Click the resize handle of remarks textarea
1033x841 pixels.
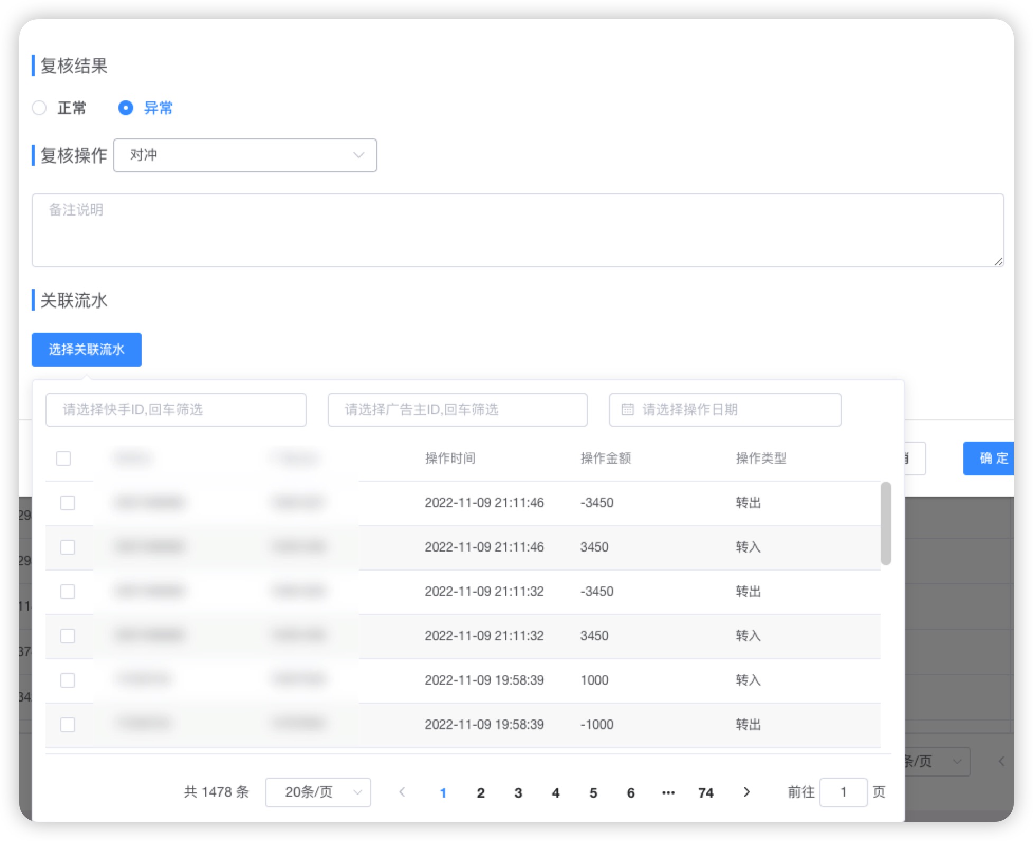998,261
